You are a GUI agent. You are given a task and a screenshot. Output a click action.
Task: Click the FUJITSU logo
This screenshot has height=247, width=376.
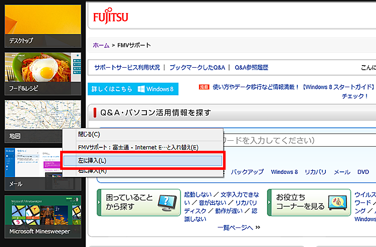(111, 17)
